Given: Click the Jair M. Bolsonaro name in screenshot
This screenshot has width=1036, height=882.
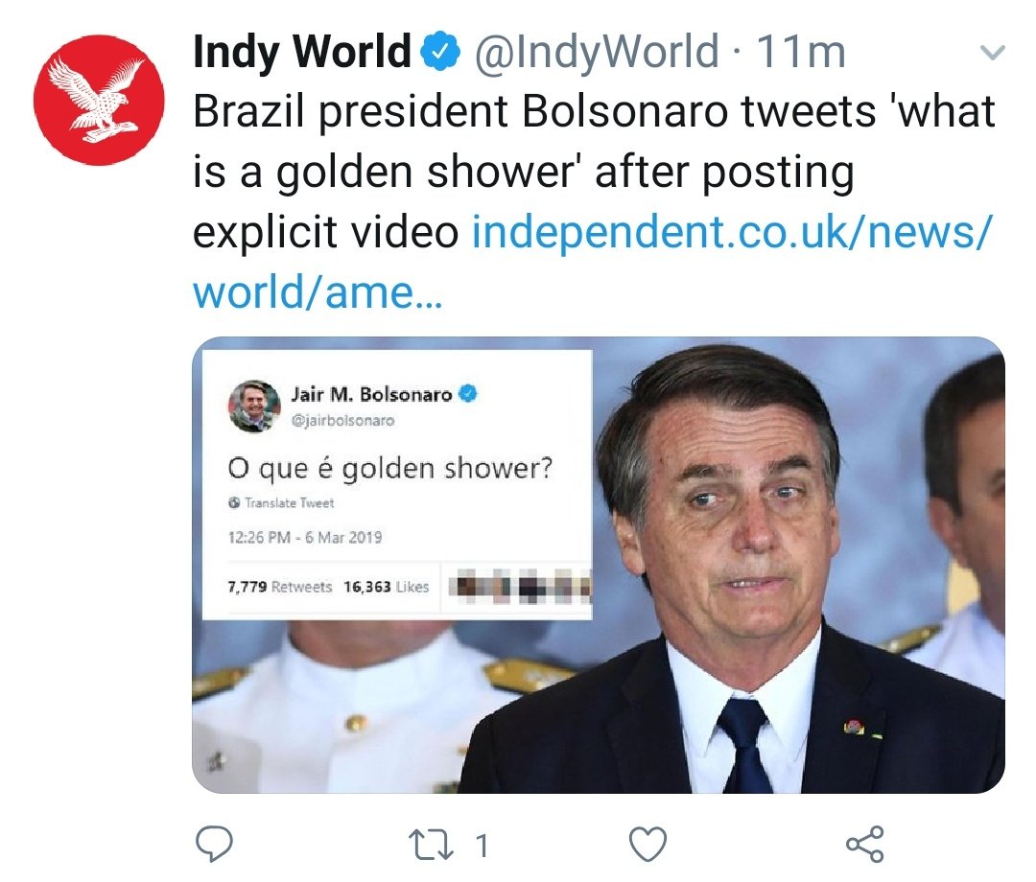Looking at the screenshot, I should tap(371, 395).
